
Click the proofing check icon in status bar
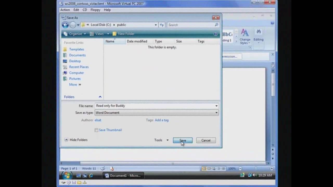tap(103, 169)
